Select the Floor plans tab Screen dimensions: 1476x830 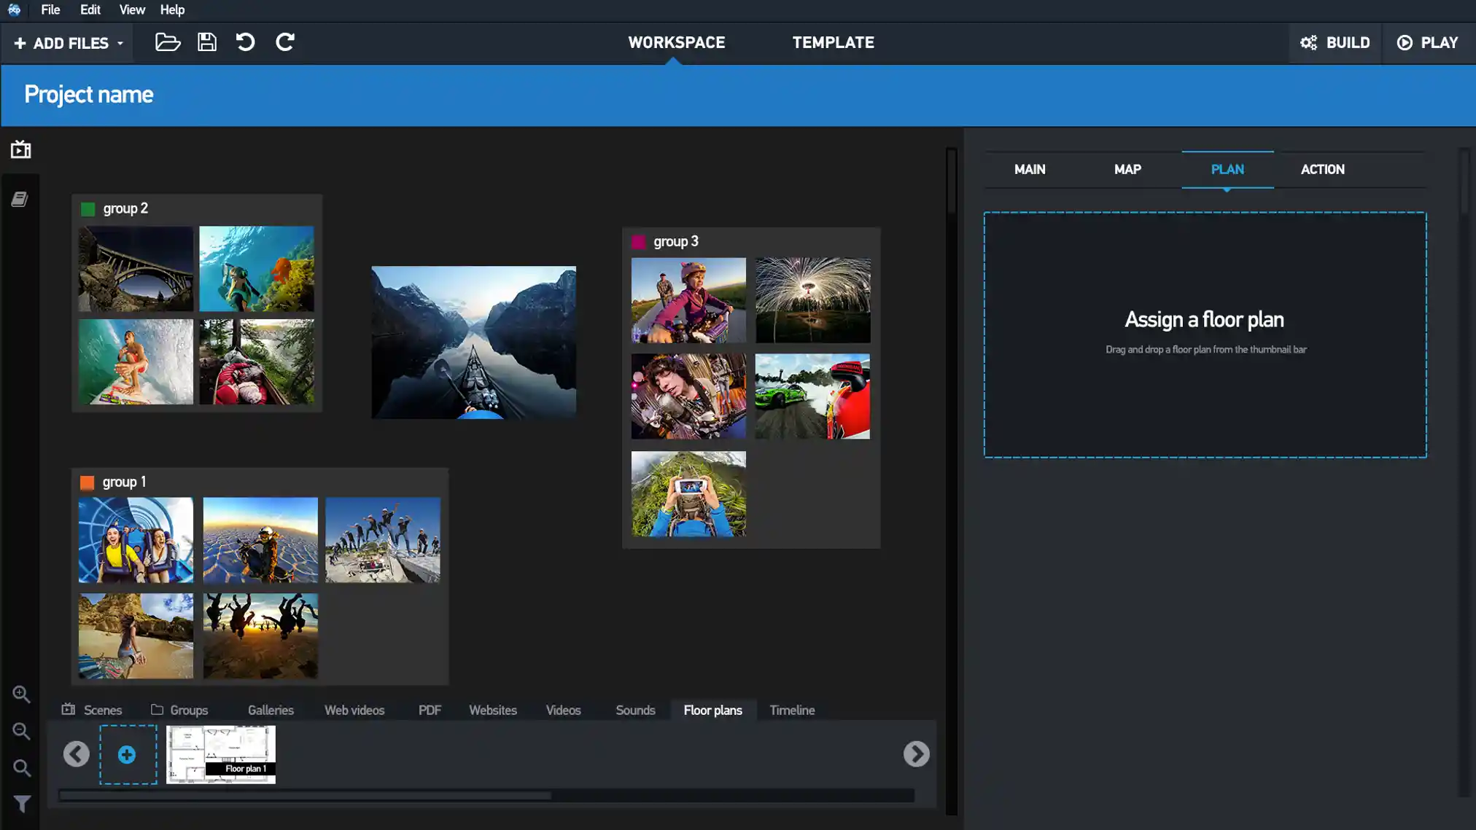coord(712,710)
